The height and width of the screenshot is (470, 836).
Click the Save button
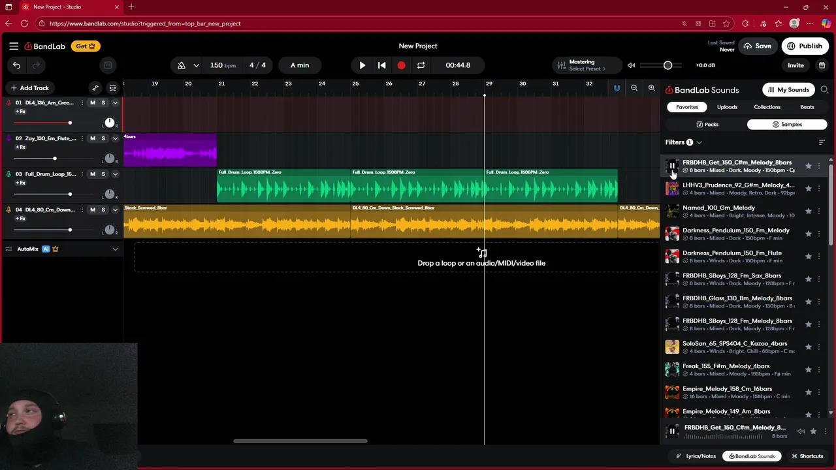coord(758,46)
